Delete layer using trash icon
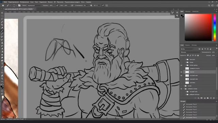Screen dimensions: 218x123 (214, 98)
